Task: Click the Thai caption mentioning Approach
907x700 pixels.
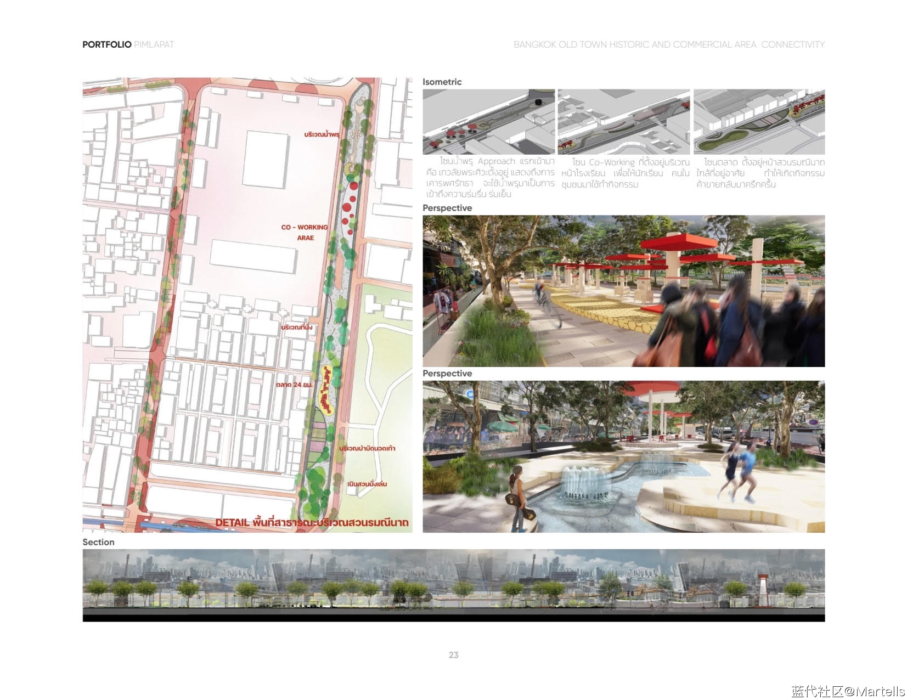Action: [490, 177]
